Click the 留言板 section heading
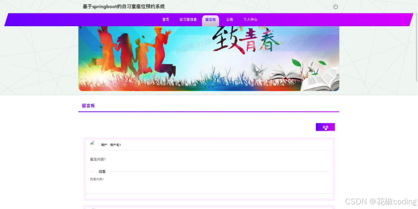Viewport: 418px width, 209px height. tap(88, 106)
